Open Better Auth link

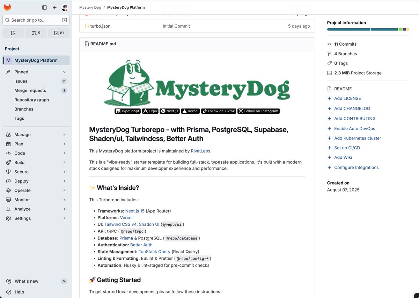pos(141,245)
